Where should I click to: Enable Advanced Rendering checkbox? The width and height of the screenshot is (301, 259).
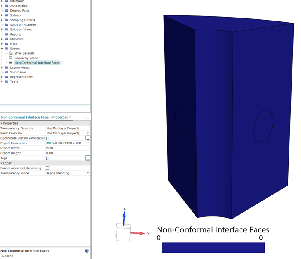(x=48, y=168)
